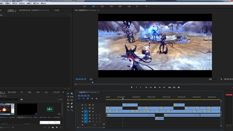Screen dimensions: 233x131
Task: Toggle nest sequence insert mode in timeline
Action: pos(79,99)
